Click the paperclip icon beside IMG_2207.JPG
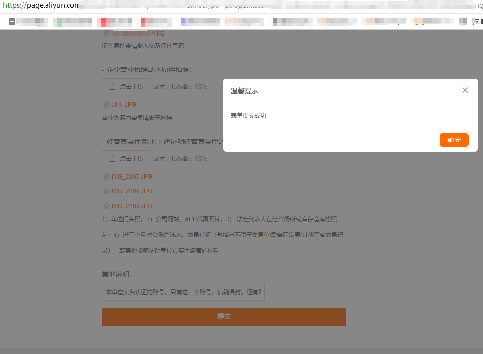The width and height of the screenshot is (483, 354). pyautogui.click(x=106, y=177)
